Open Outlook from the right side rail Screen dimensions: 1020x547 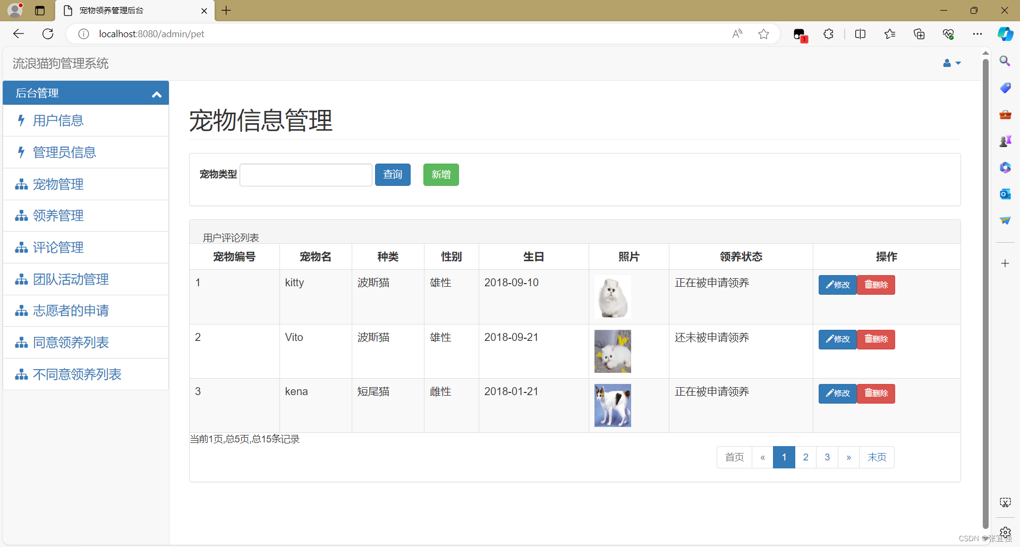click(1005, 194)
